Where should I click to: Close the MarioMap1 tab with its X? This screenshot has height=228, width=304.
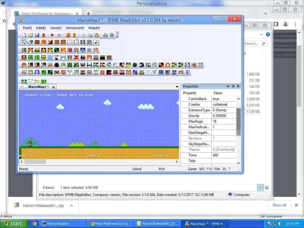pyautogui.click(x=53, y=87)
